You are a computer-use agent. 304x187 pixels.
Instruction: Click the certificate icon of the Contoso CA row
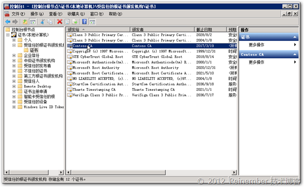tap(69, 46)
